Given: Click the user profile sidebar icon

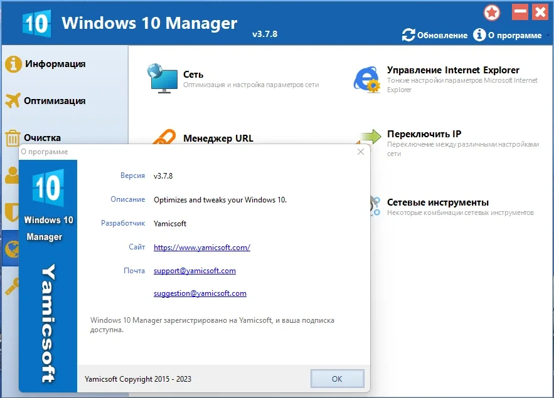Looking at the screenshot, I should (12, 175).
